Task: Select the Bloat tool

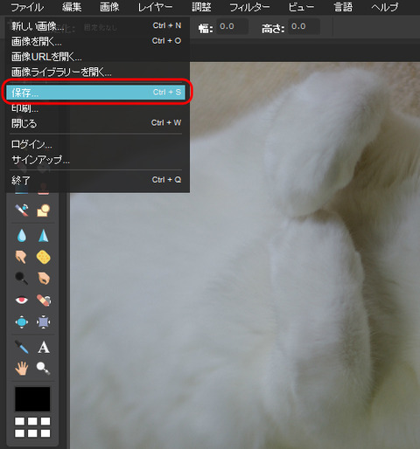Action: point(22,322)
